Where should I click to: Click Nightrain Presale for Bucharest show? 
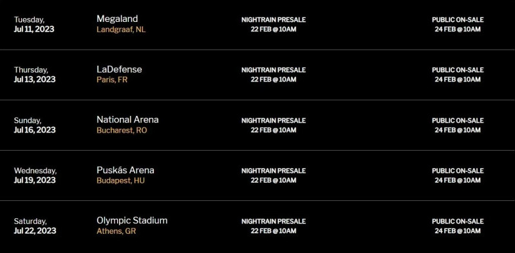(x=274, y=125)
